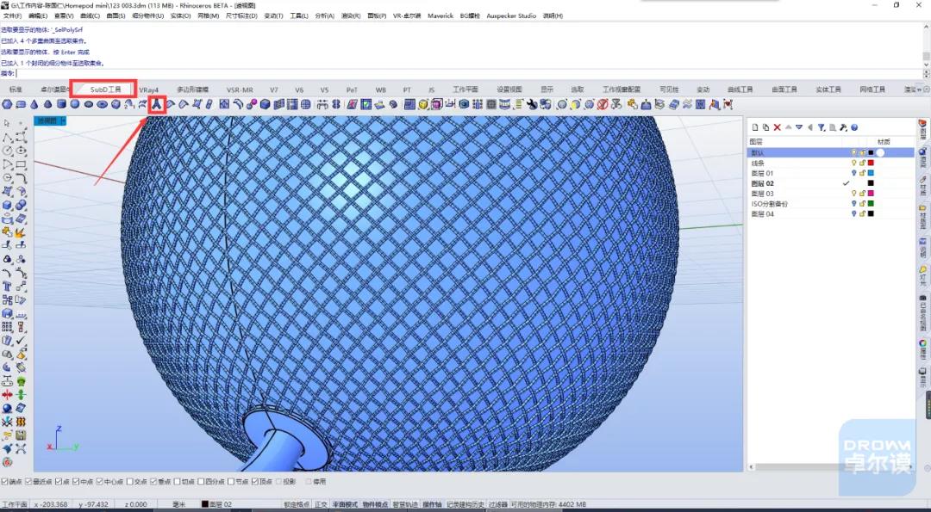
Task: Switch to the VRay4 toolbar tab
Action: (148, 90)
